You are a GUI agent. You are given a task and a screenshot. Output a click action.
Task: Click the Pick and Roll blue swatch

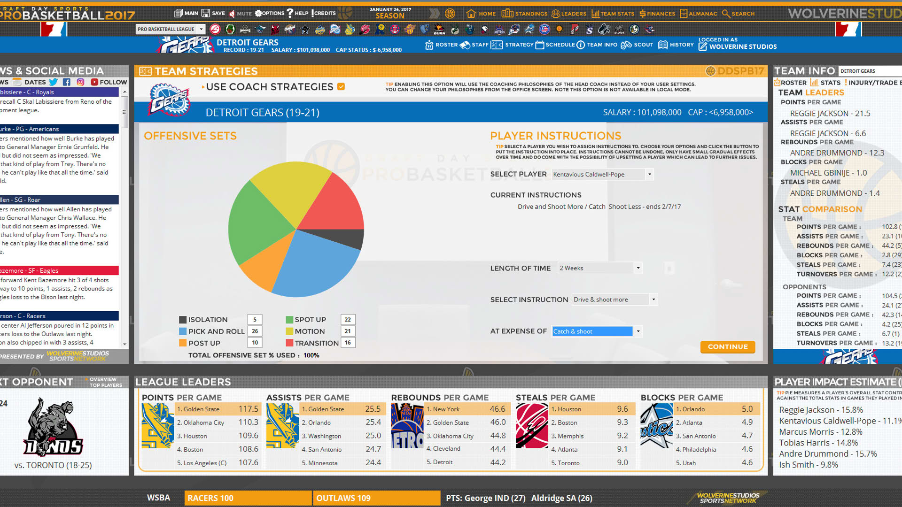point(183,331)
